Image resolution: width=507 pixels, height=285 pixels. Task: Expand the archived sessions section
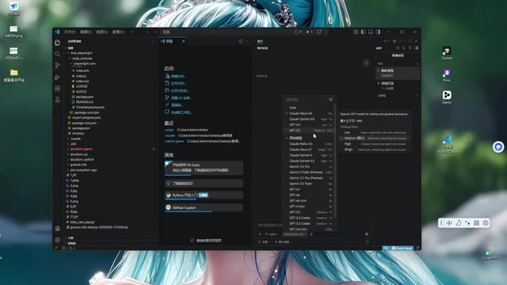pos(398,96)
